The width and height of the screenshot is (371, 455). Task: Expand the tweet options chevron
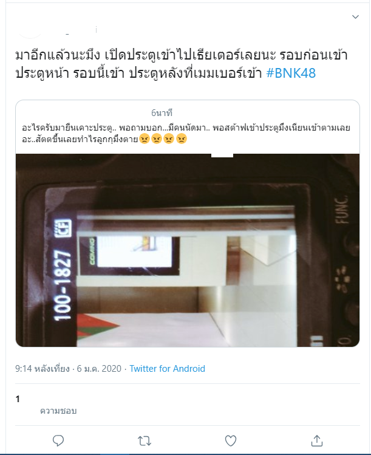355,17
